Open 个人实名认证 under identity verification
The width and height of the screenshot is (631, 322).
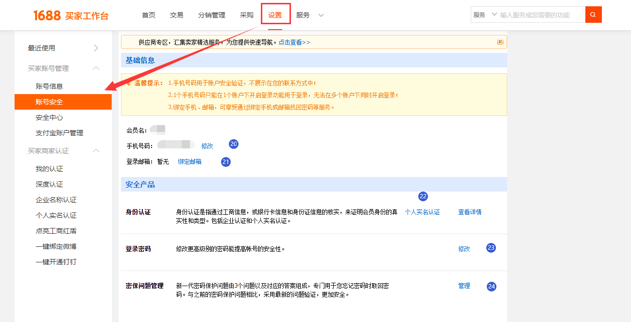[x=423, y=212]
